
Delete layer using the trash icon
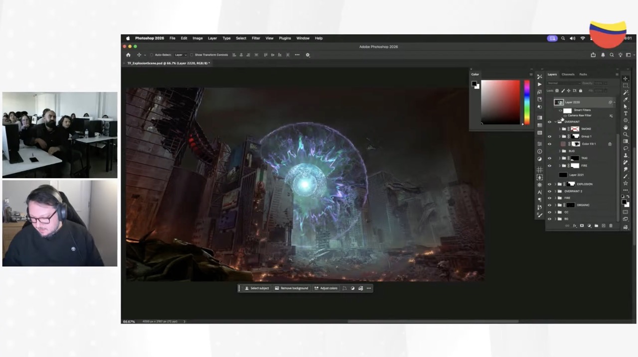[x=611, y=226]
